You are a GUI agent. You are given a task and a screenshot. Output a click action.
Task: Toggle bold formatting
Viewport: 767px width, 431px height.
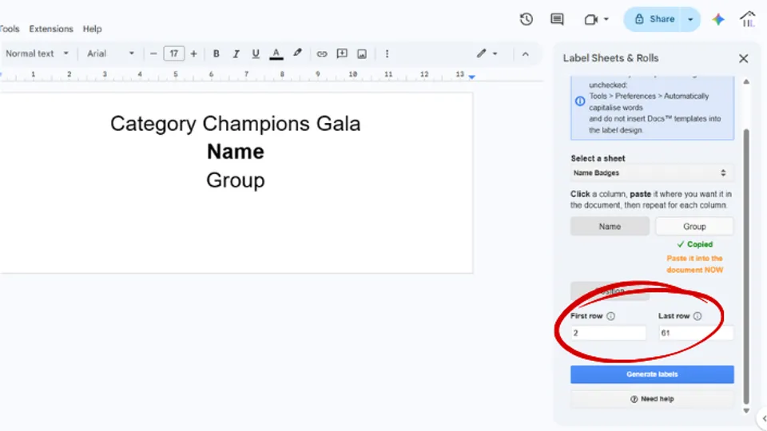[216, 53]
